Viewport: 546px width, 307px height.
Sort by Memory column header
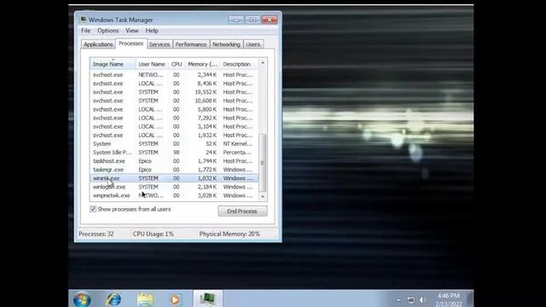[202, 64]
